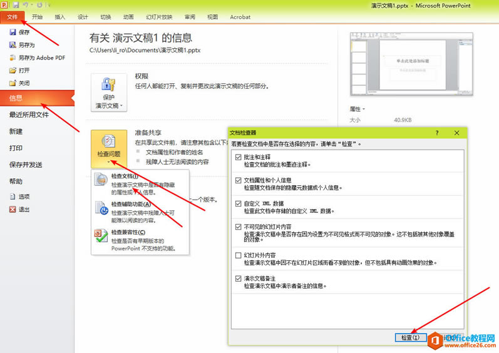Uncheck the 自定义 XML 数据 checkbox
499x353 pixels.
[x=238, y=203]
